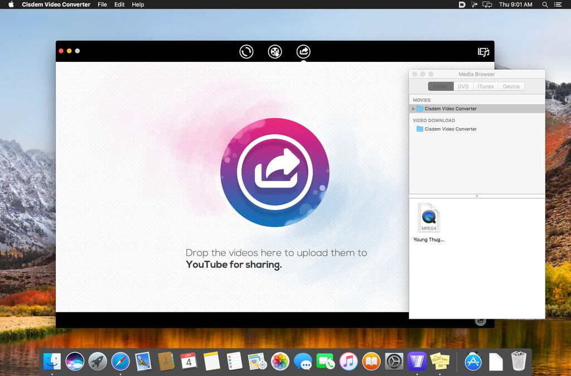Select Cisdem Video Converter under Video Download
Image resolution: width=571 pixels, height=376 pixels.
[x=451, y=129]
